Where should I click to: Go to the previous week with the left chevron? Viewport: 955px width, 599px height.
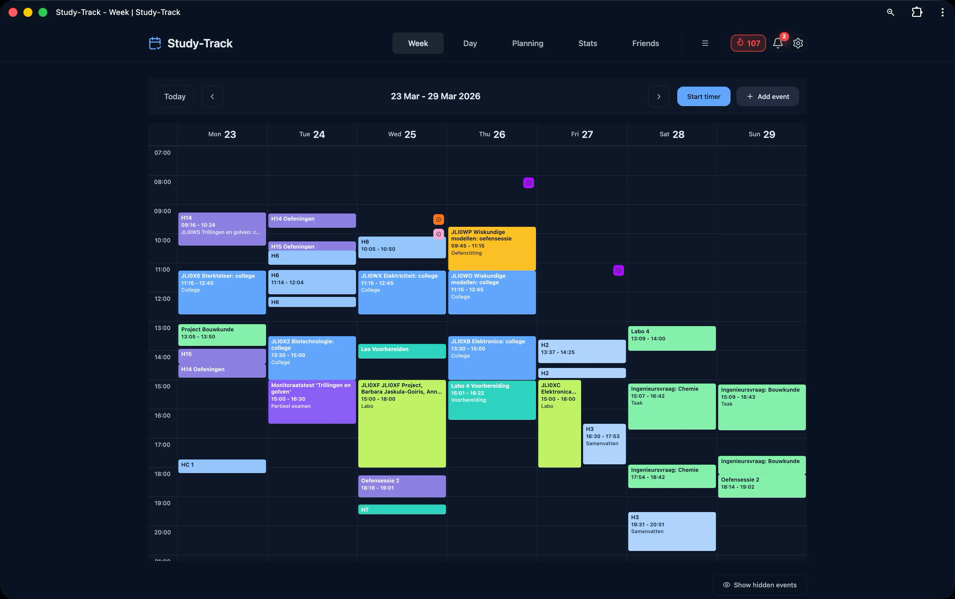coord(212,96)
